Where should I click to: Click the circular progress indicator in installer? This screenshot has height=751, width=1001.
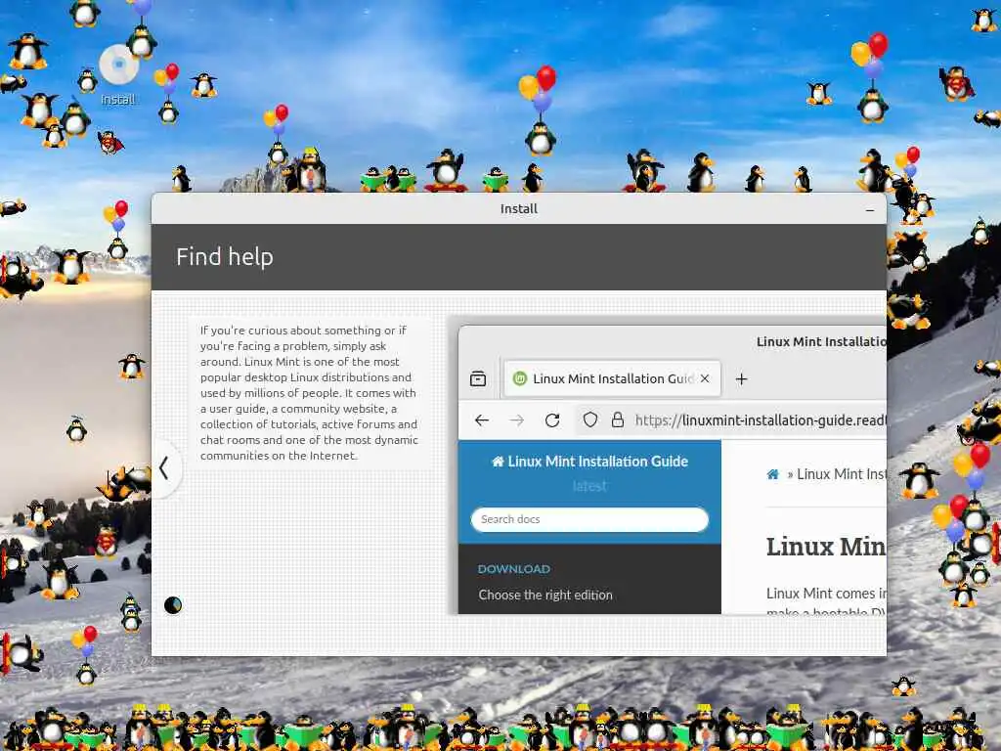(173, 604)
